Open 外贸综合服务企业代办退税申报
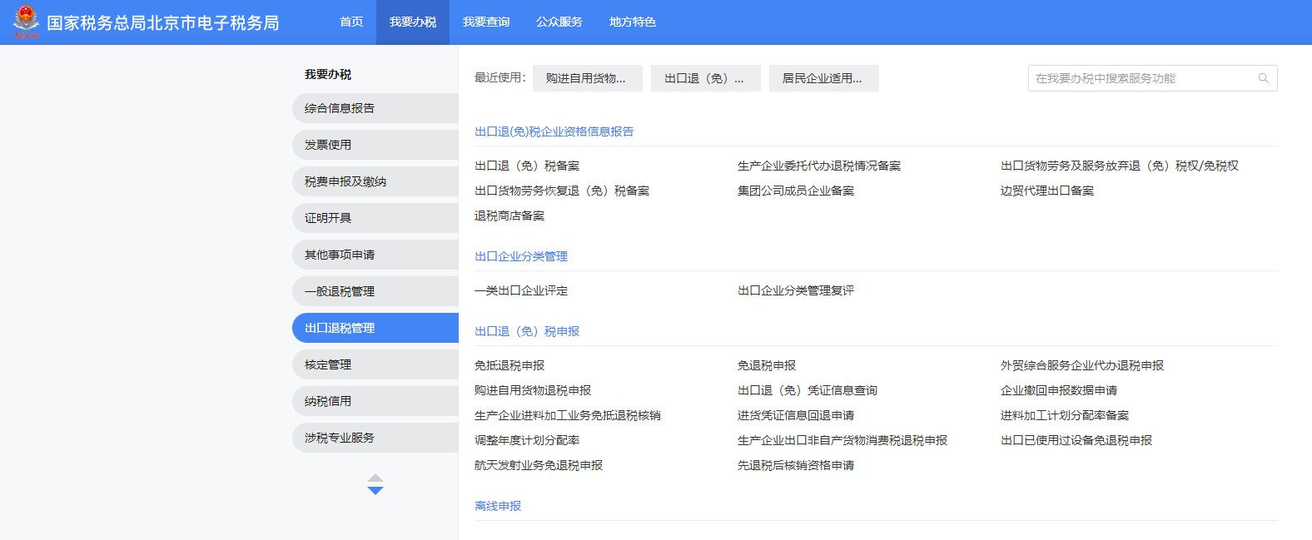The height and width of the screenshot is (540, 1312). point(1082,365)
